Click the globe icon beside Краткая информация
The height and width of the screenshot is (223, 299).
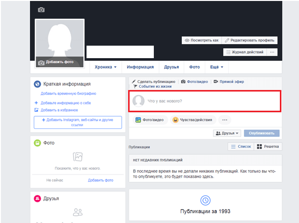[x=37, y=84]
